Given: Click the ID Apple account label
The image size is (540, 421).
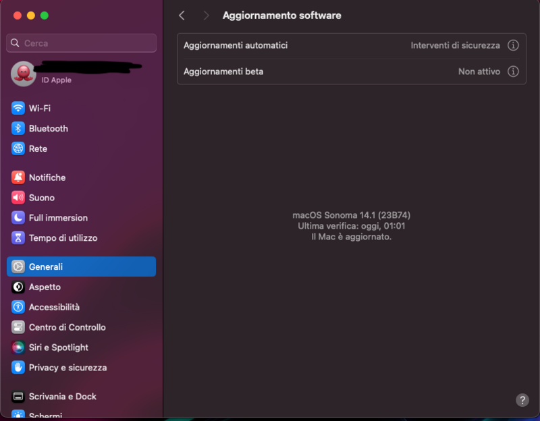Looking at the screenshot, I should (x=57, y=80).
